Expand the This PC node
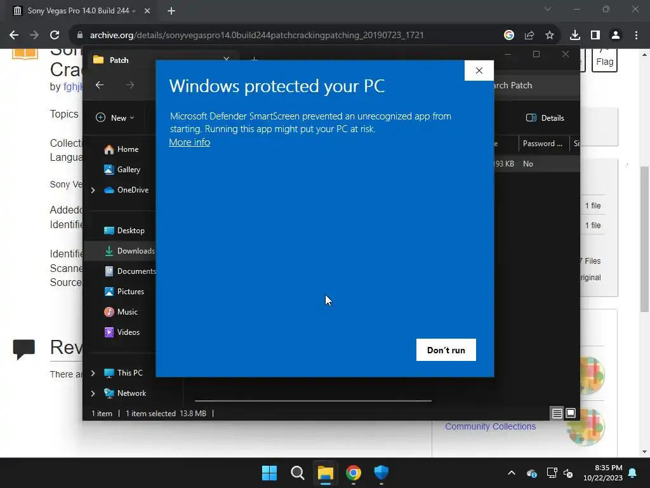 click(x=93, y=373)
